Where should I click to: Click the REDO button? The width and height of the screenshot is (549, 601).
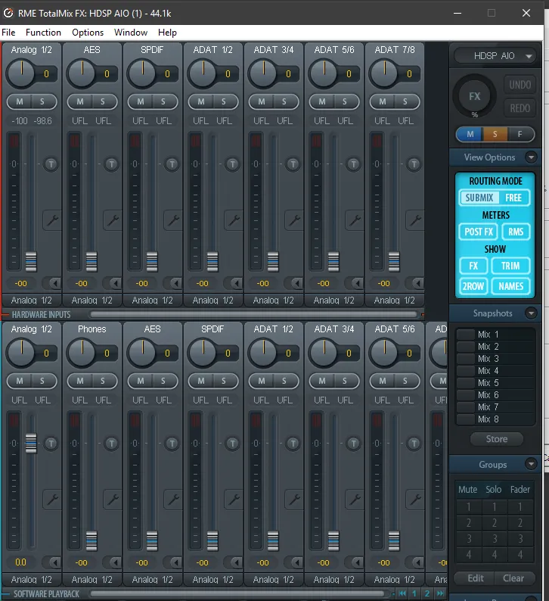tap(520, 108)
